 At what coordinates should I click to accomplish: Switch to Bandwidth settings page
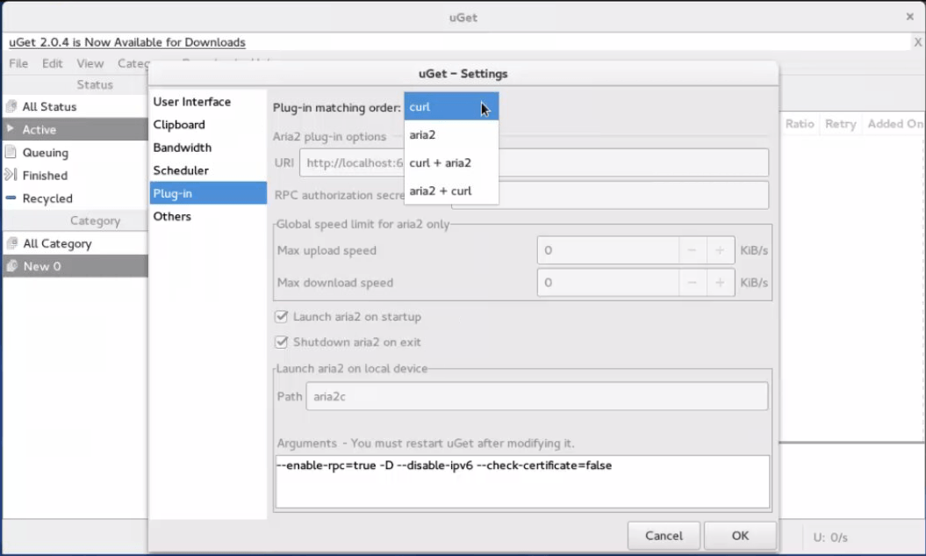click(208, 147)
